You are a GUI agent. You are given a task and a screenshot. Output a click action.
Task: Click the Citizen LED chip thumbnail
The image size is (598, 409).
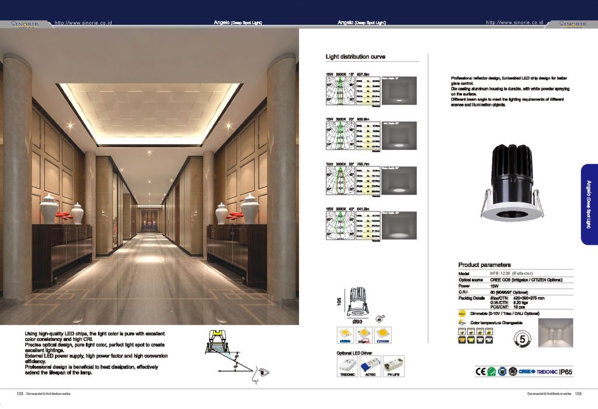coord(383,335)
